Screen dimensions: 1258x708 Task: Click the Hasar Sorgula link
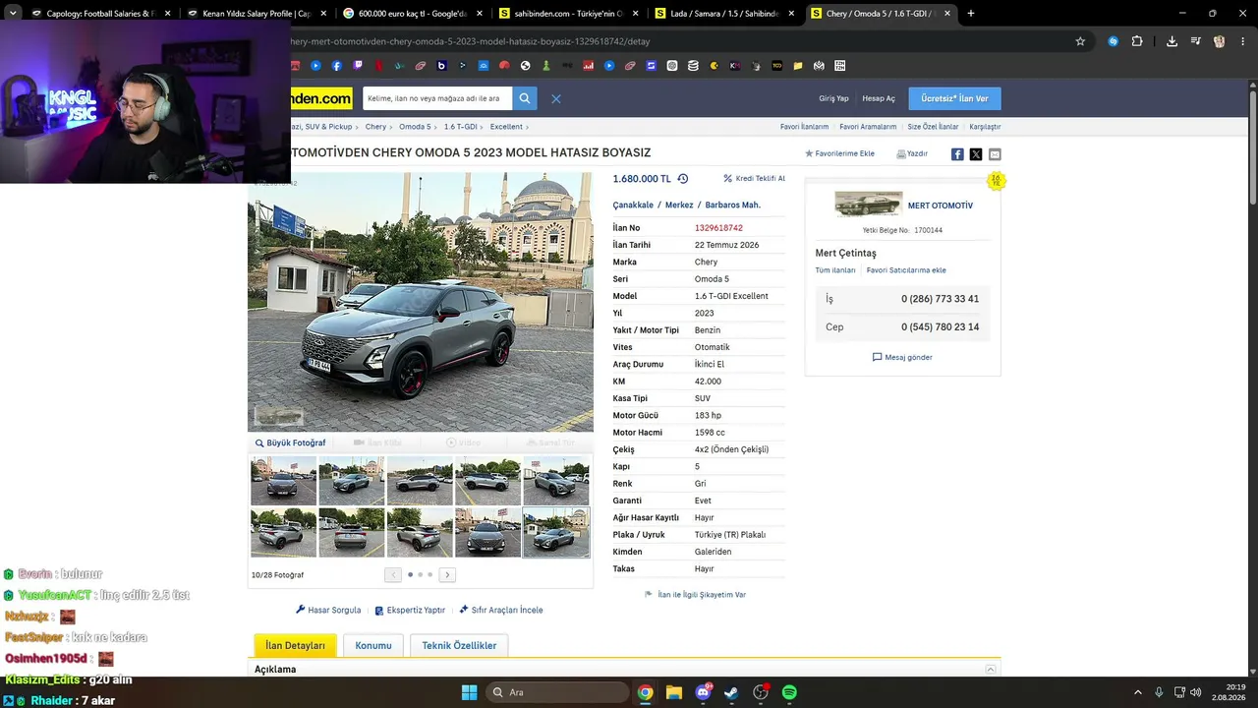point(328,610)
